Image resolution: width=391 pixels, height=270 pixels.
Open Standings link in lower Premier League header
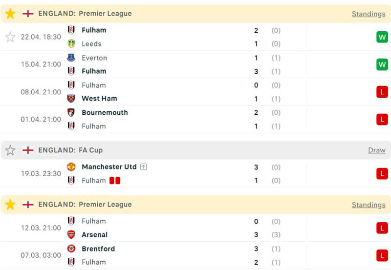369,205
